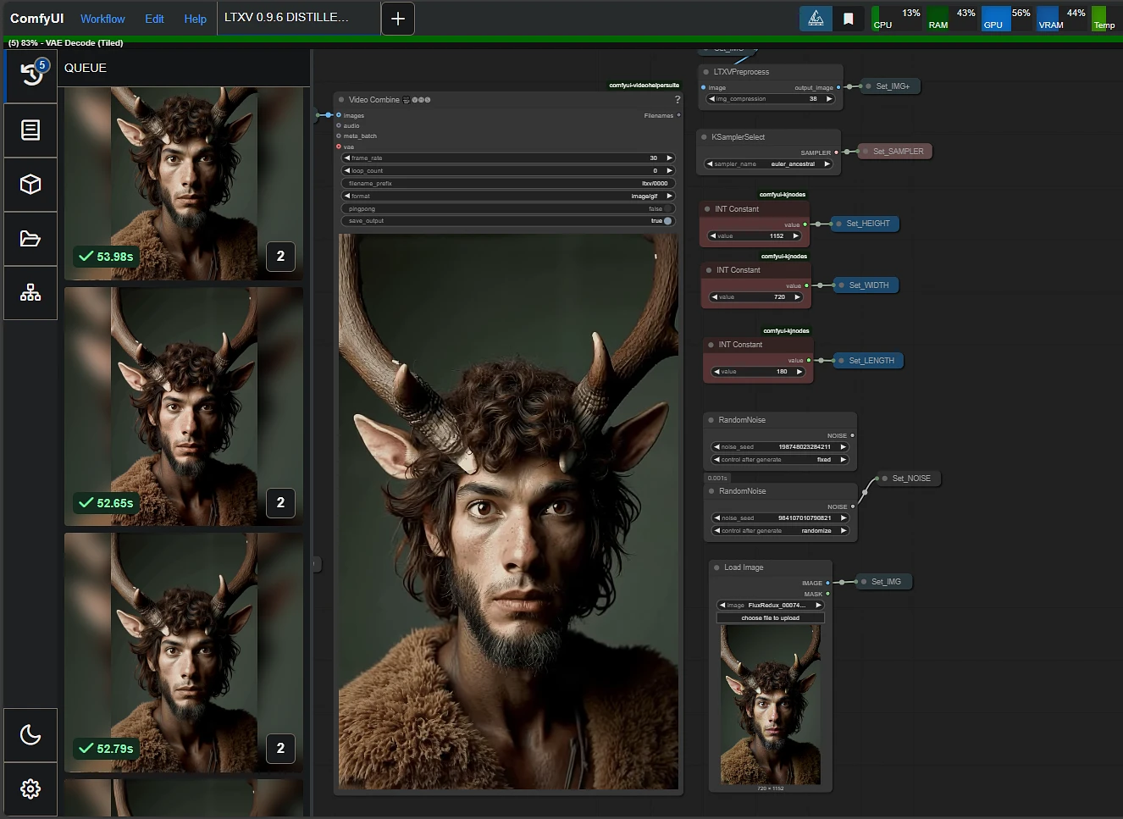Open the Queue history sidebar icon
1123x819 pixels.
30,76
